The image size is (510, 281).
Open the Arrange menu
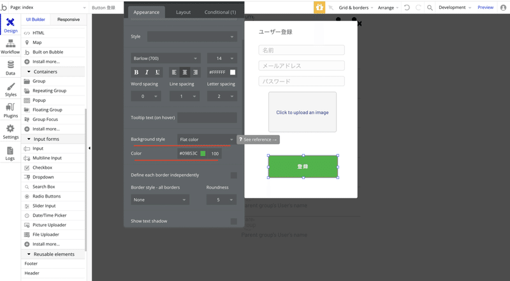point(388,8)
